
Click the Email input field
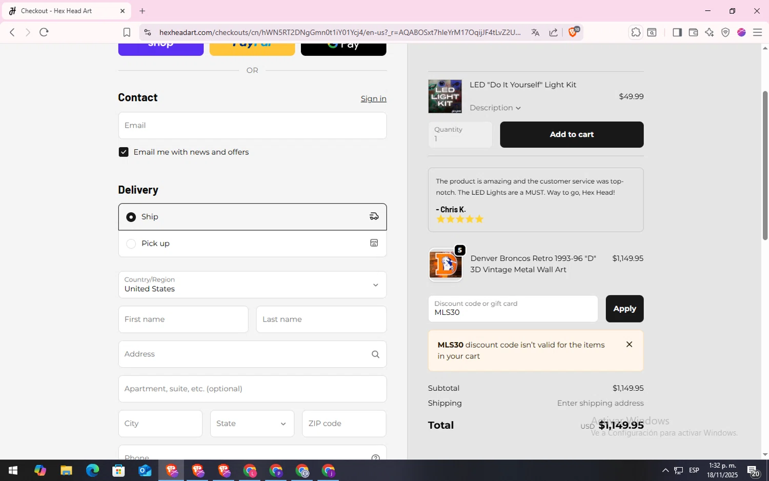click(252, 126)
